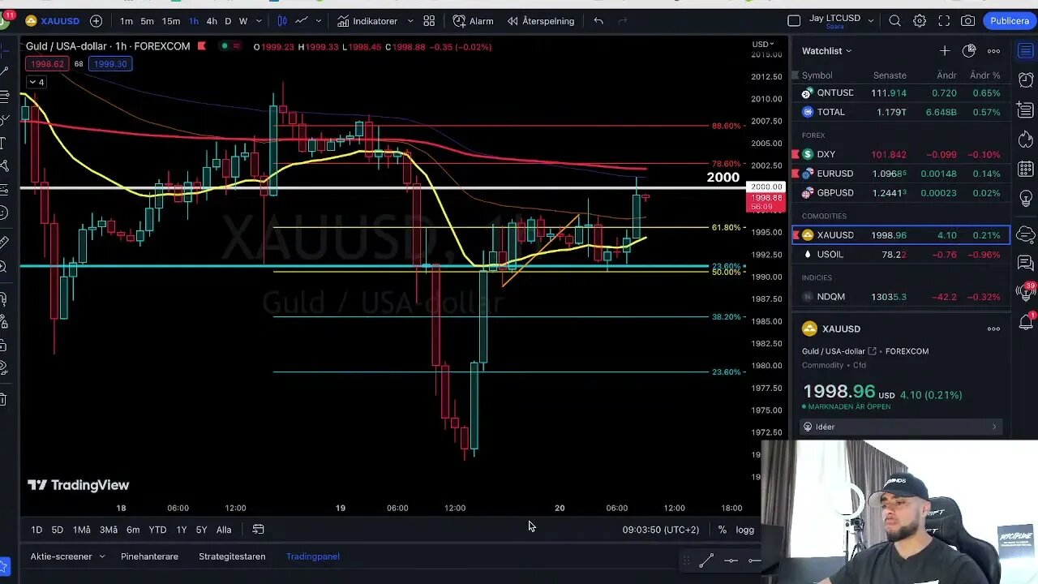Take a chart snapshot with camera icon

pyautogui.click(x=968, y=21)
